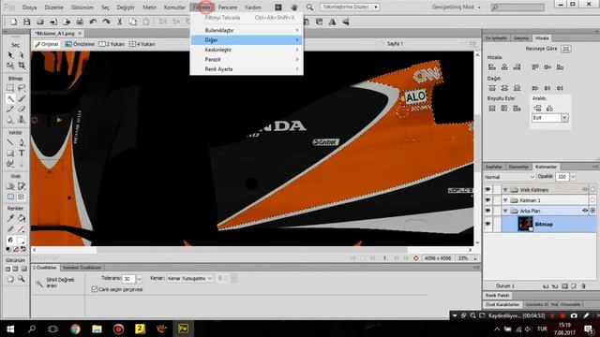Hide the Bitmap object

coord(487,224)
